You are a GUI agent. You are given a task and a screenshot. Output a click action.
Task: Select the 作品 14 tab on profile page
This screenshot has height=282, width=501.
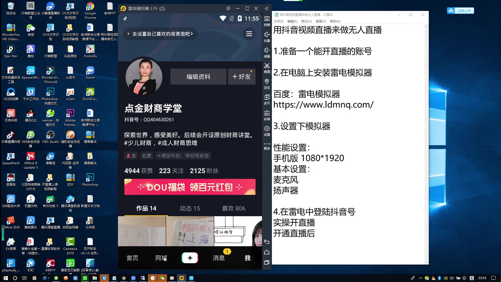click(146, 208)
